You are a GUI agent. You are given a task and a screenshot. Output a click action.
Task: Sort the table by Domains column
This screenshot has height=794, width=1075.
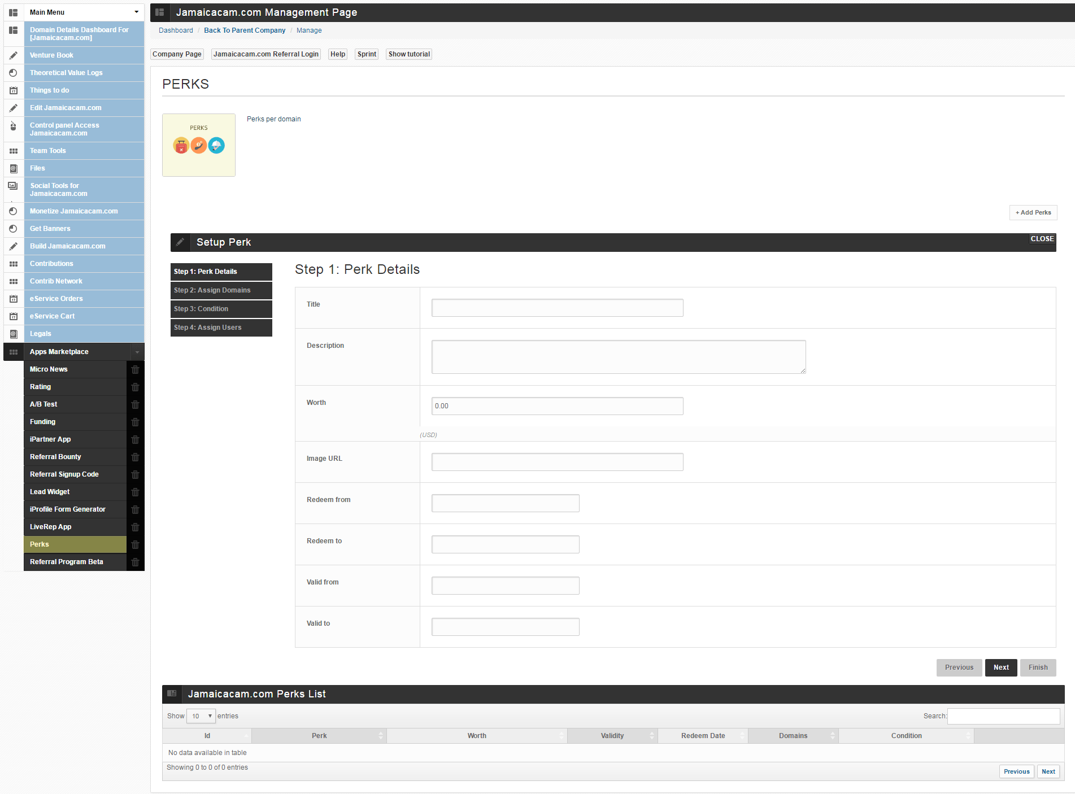point(793,736)
